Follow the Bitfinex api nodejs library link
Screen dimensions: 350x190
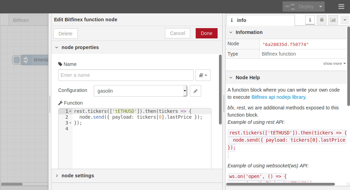click(x=278, y=97)
